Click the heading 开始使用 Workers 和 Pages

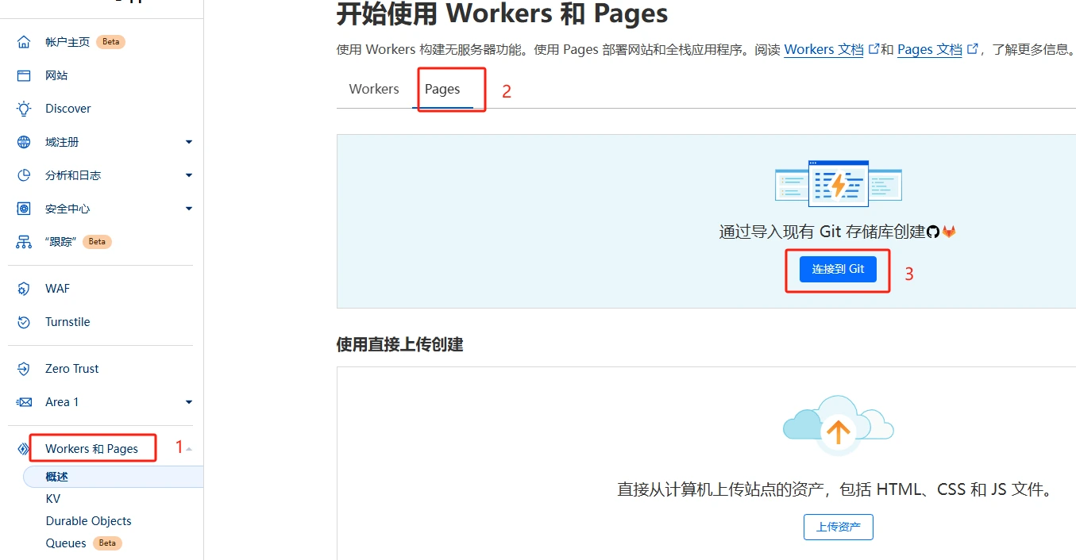pyautogui.click(x=503, y=13)
